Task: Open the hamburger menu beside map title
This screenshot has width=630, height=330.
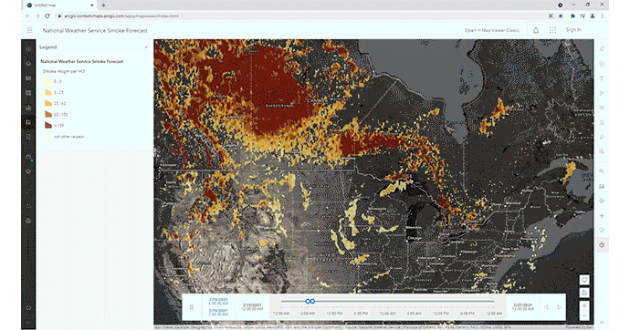Action: 29,30
